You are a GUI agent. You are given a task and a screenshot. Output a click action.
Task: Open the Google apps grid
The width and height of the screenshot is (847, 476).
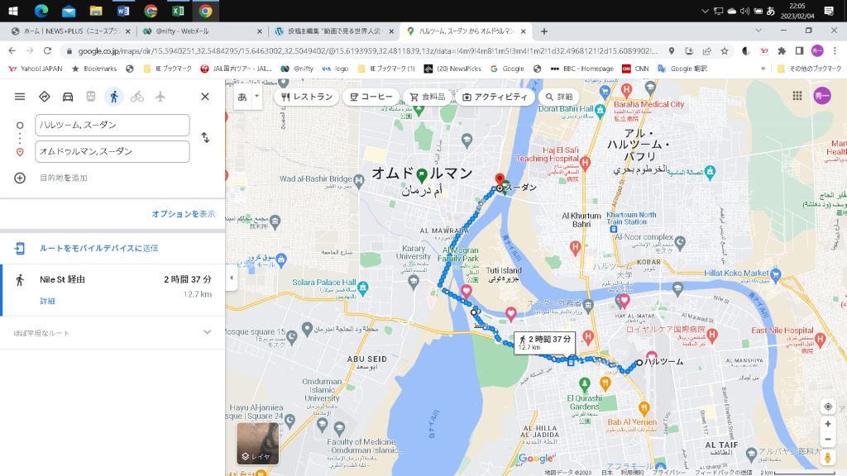[x=797, y=96]
